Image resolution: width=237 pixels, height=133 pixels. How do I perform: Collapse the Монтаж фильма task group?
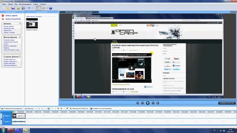coord(20,37)
